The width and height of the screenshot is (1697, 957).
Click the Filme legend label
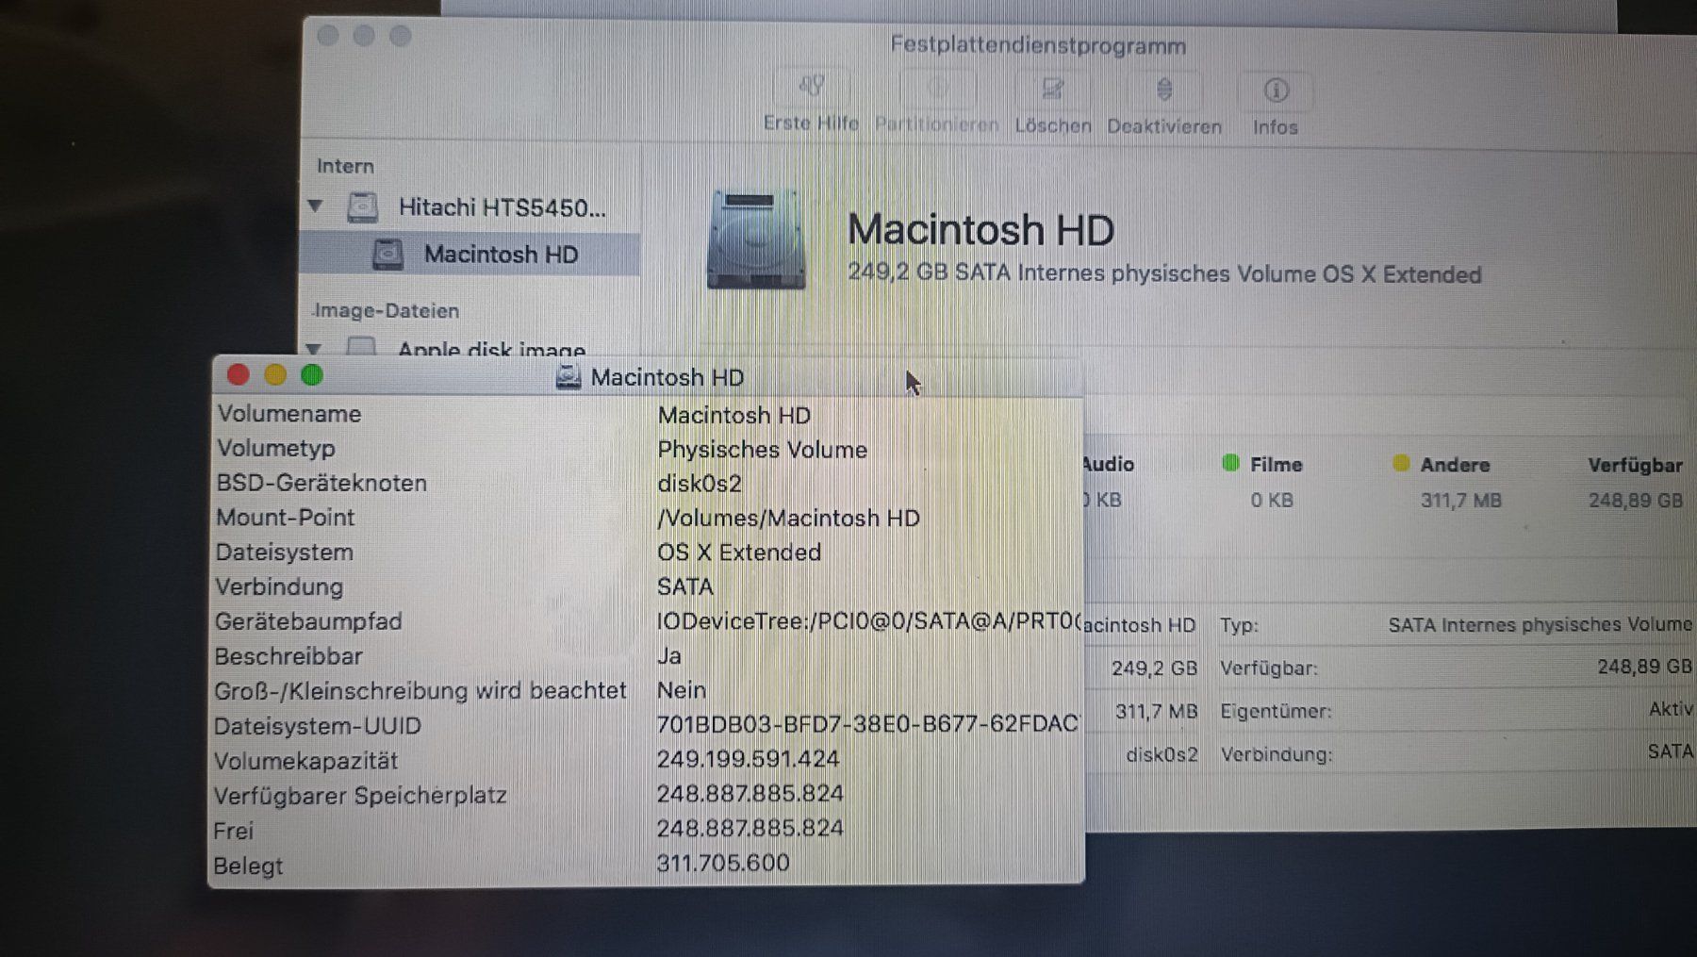point(1277,464)
